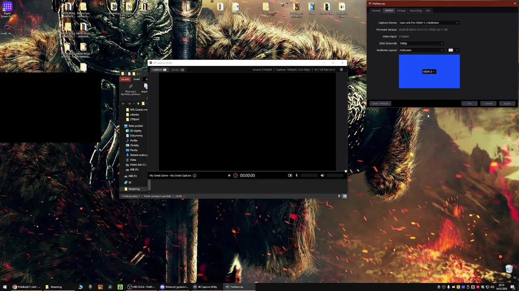Viewport: 519px width, 291px height.
Task: Open Videa in navigation pane
Action: [131, 160]
